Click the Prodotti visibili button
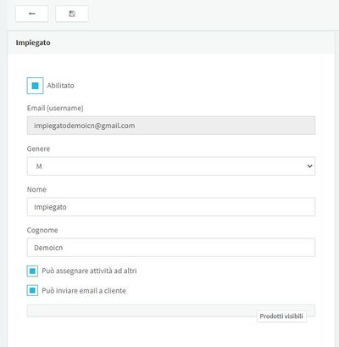 [281, 316]
